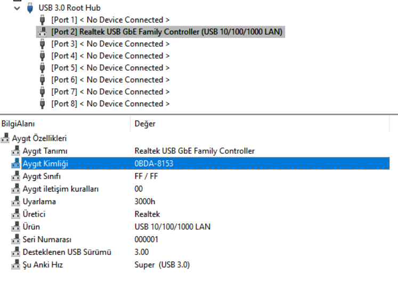
Task: Select Port 3 No Device Connected entry
Action: [110, 44]
